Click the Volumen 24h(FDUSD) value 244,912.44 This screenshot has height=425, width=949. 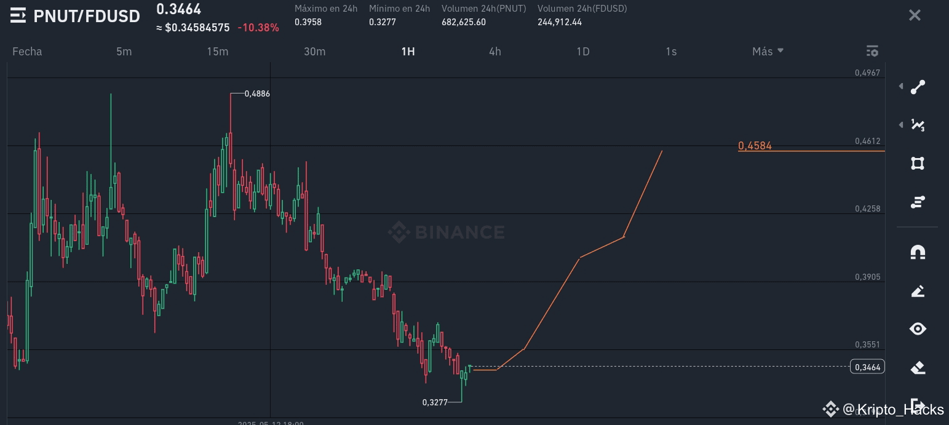[x=560, y=22]
